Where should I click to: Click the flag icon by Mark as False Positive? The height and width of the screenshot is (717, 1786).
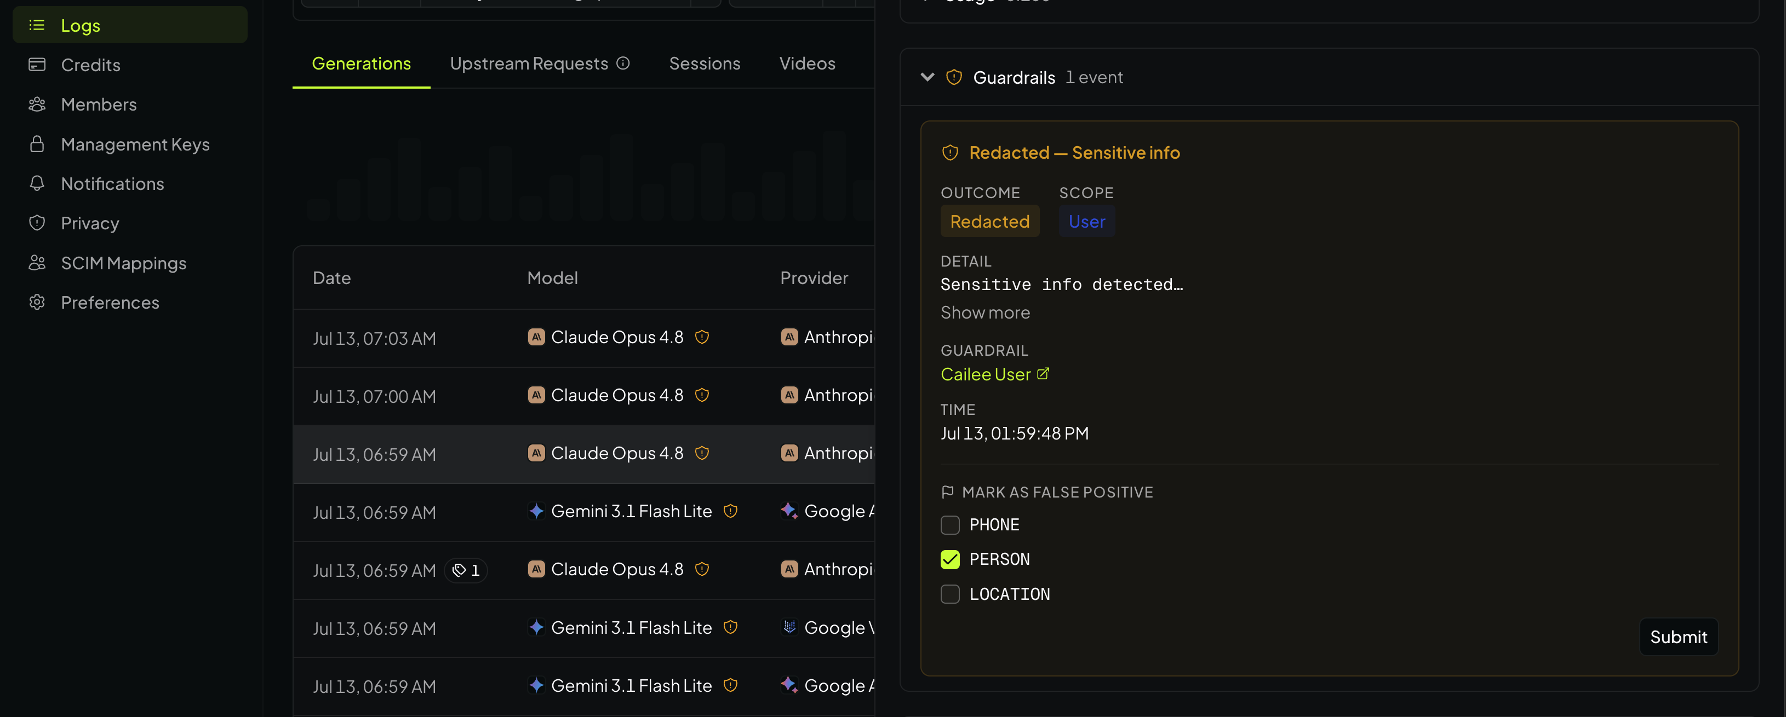(948, 493)
